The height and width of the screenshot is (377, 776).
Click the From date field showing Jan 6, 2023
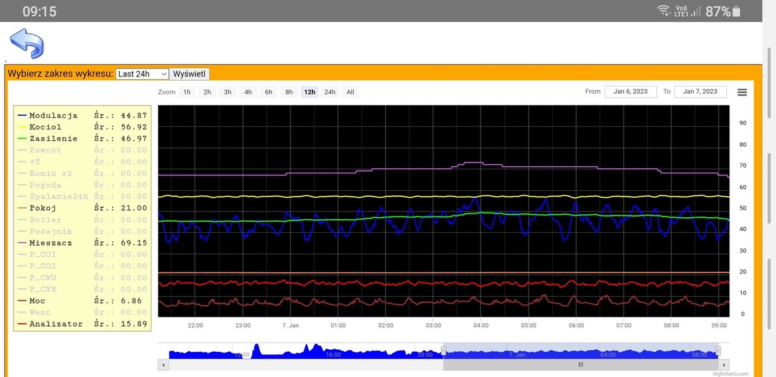click(x=630, y=91)
